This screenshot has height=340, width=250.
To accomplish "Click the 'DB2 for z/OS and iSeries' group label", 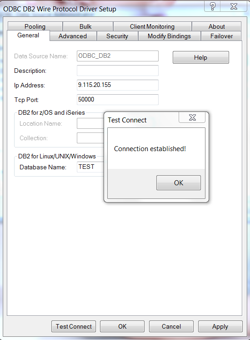I will (x=51, y=112).
